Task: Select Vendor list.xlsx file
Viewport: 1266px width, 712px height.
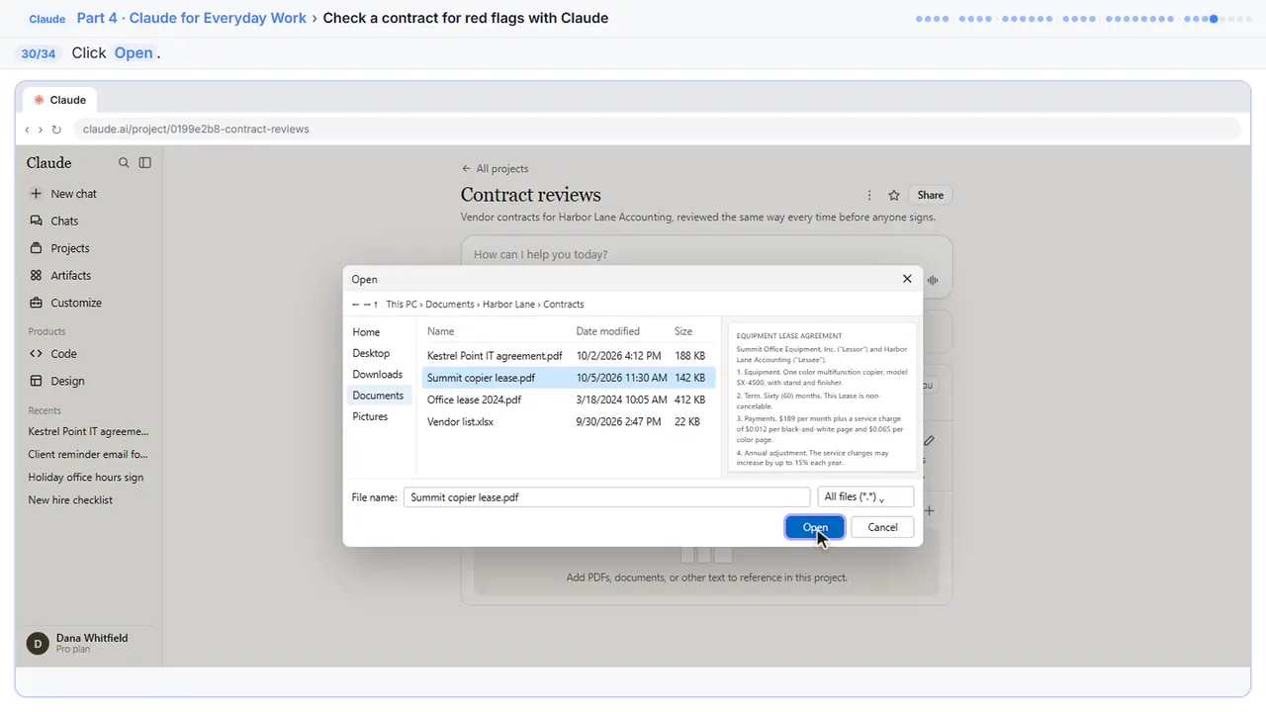Action: tap(568, 421)
